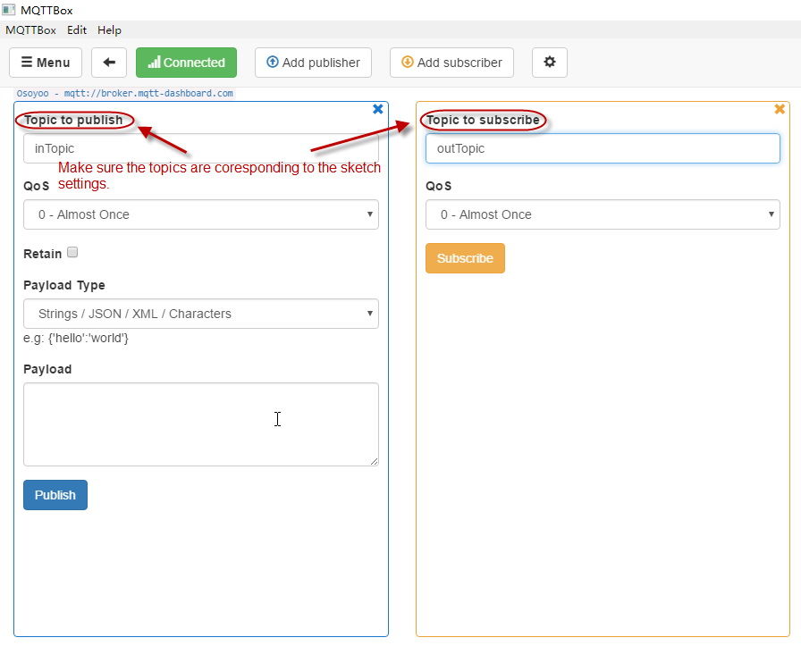This screenshot has height=646, width=801.
Task: Close the publisher panel with blue X
Action: [x=377, y=109]
